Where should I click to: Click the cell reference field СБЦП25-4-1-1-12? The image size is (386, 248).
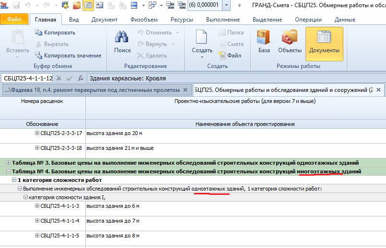click(27, 78)
